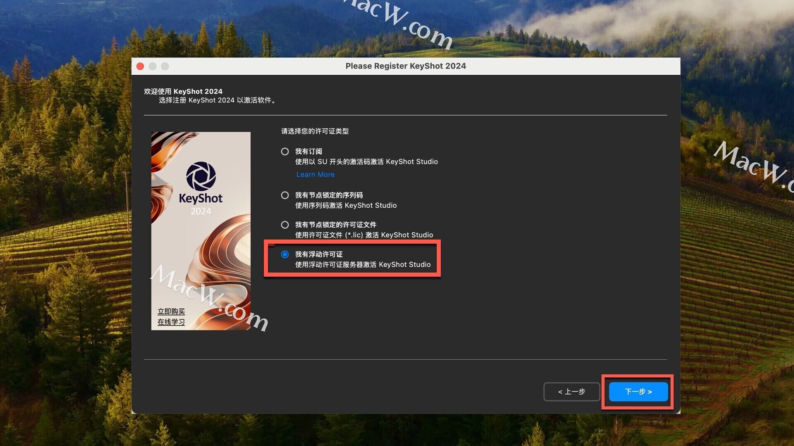Click the 欢迎使用 KeyShot 2024 heading

pos(183,91)
